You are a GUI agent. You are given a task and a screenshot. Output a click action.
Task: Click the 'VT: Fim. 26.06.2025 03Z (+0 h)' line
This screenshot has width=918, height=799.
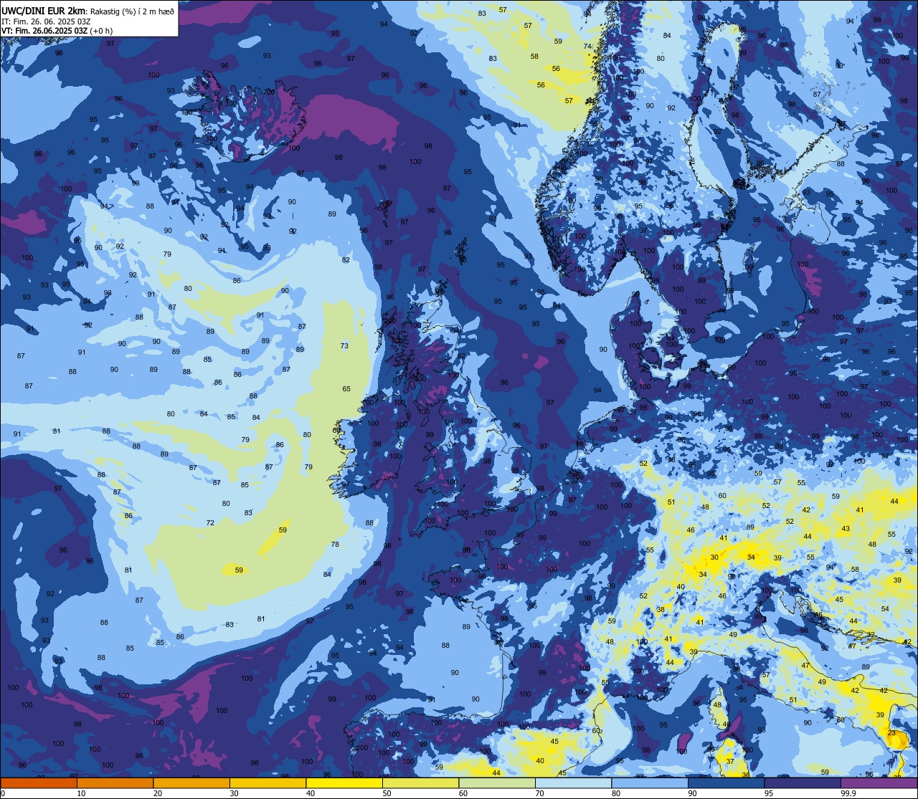tap(57, 31)
